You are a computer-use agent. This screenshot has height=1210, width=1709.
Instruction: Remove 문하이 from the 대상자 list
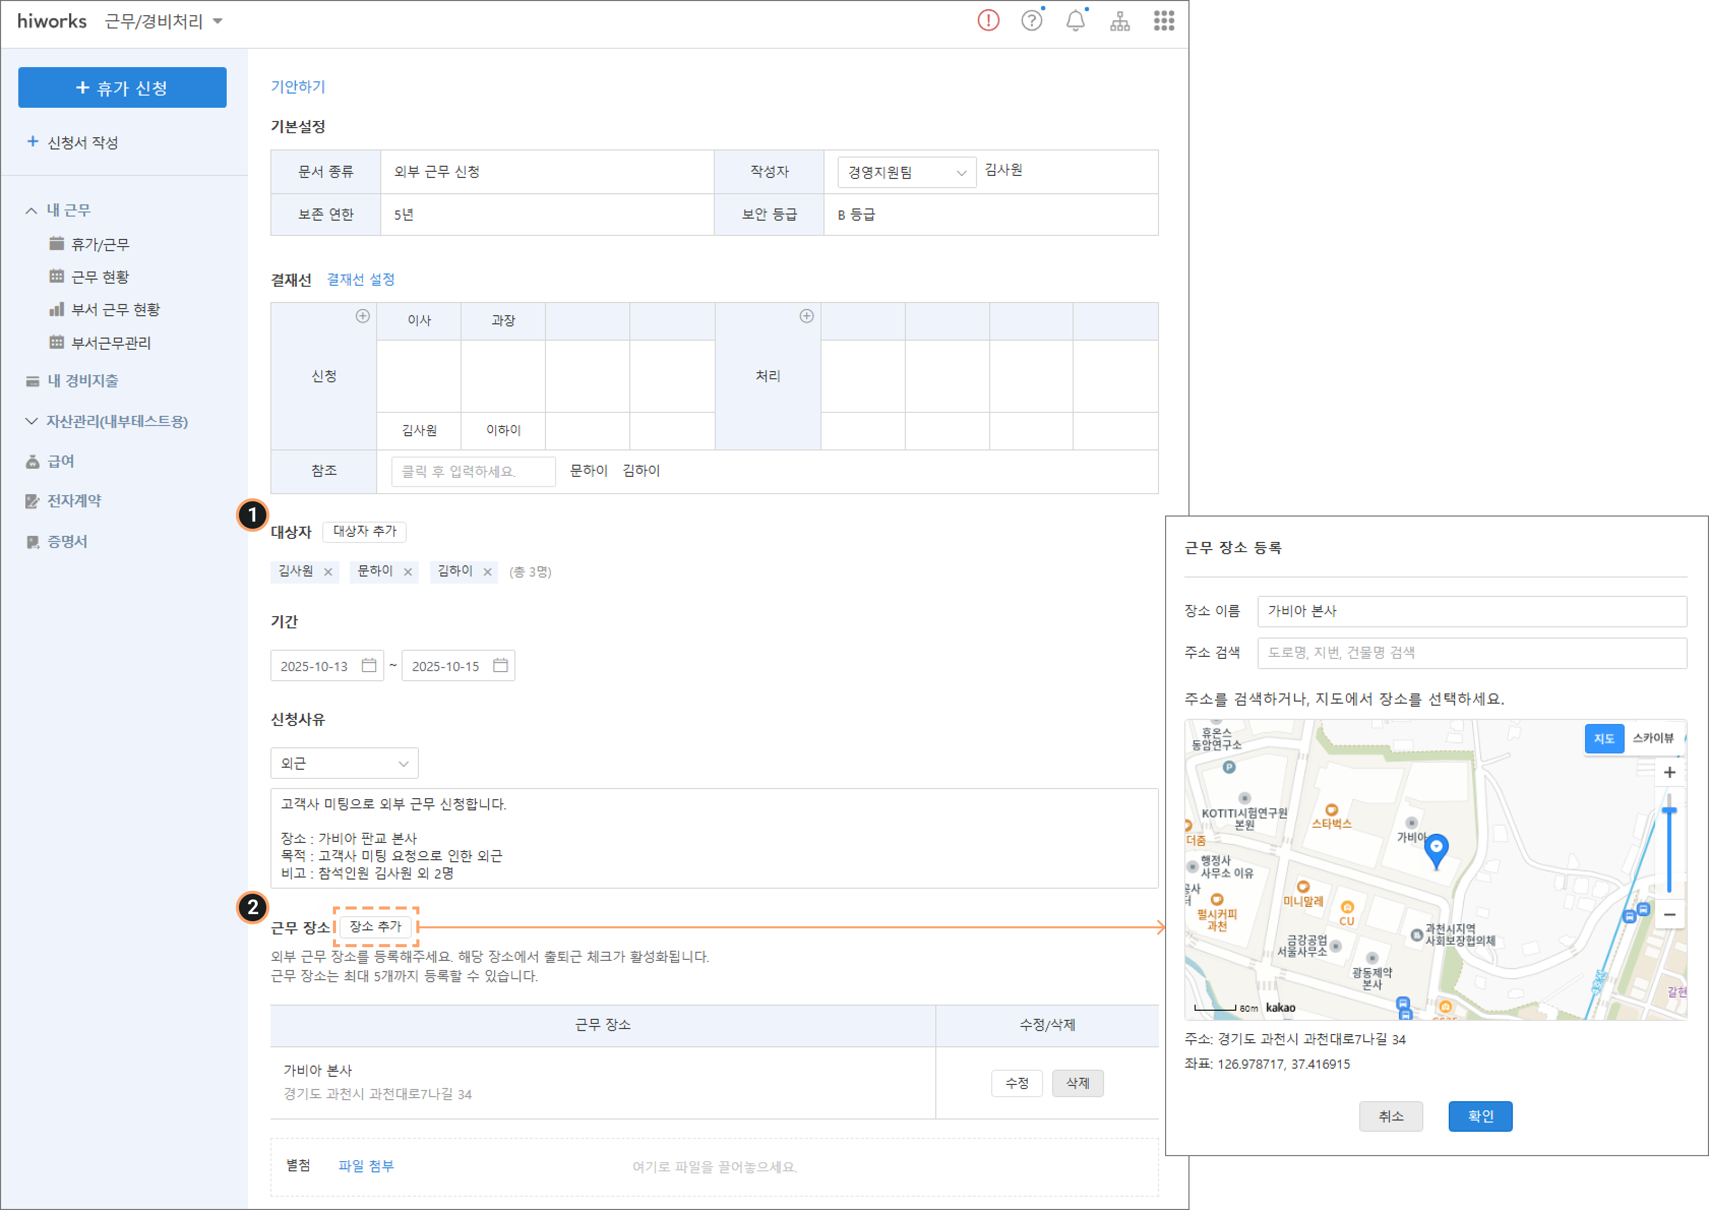(x=408, y=571)
